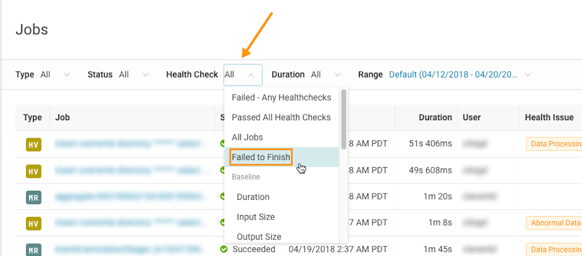Click the HV badge in the second row
582x256 pixels.
pyautogui.click(x=34, y=171)
